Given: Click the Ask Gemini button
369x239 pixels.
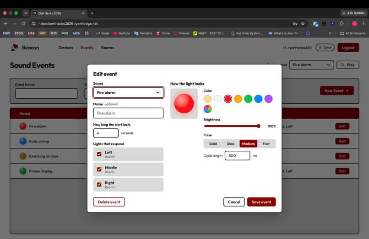Looking at the screenshot, I should click(x=353, y=13).
